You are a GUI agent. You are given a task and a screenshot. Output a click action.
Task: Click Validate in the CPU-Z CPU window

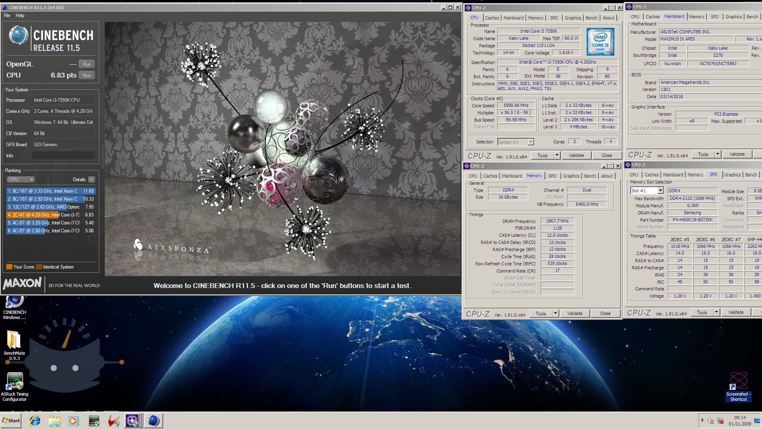576,155
